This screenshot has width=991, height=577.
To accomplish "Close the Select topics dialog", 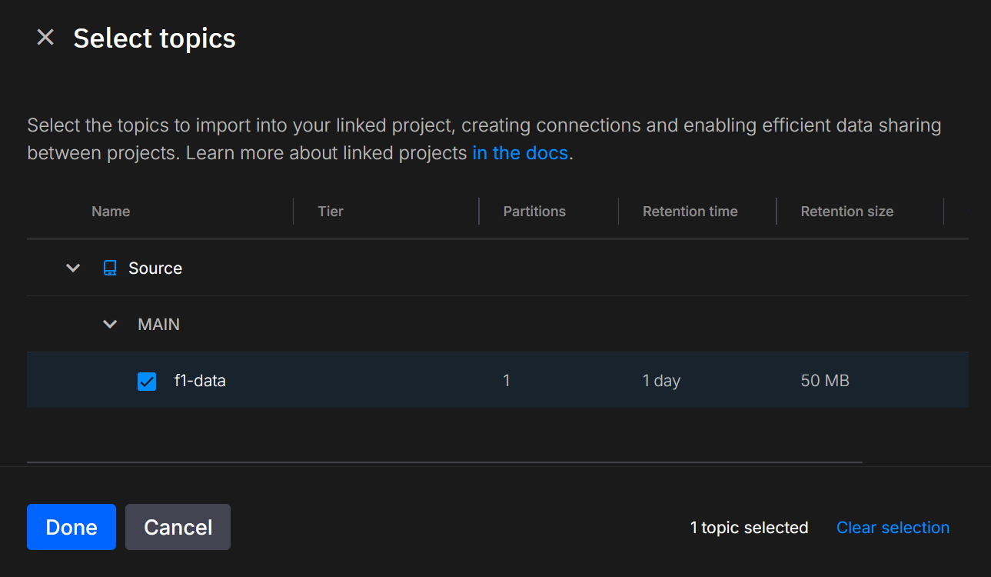I will pyautogui.click(x=45, y=38).
